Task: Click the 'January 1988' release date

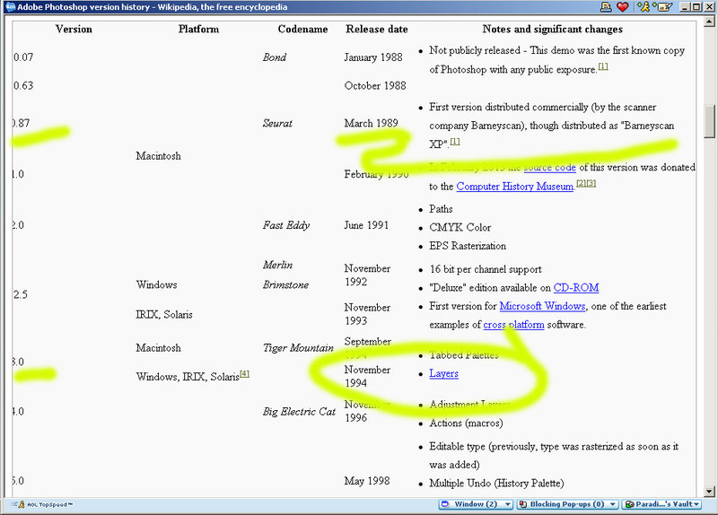Action: pyautogui.click(x=373, y=57)
